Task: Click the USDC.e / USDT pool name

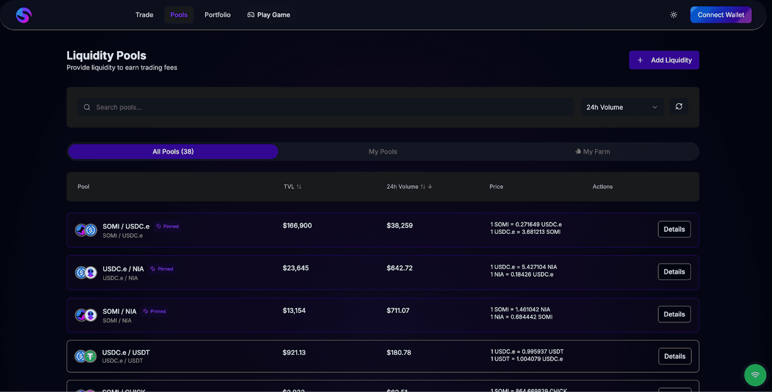Action: click(126, 352)
